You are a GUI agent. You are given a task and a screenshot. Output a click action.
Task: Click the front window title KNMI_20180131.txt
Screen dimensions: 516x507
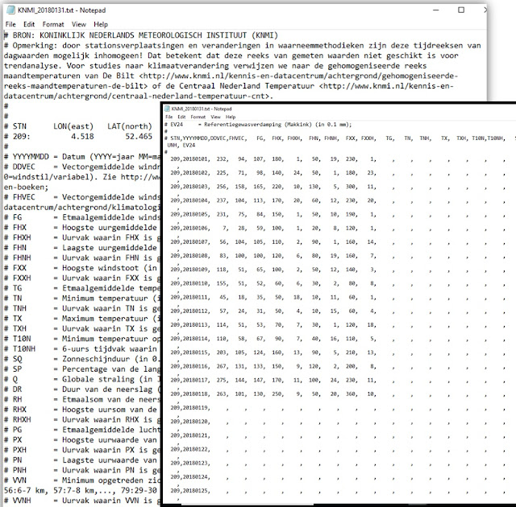click(x=190, y=109)
